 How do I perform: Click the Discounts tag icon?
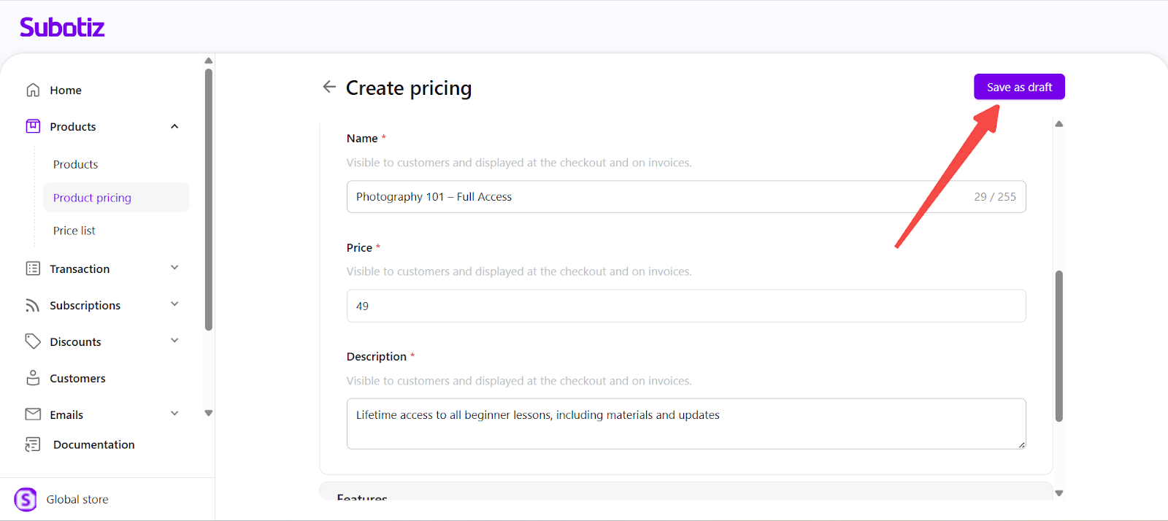33,341
